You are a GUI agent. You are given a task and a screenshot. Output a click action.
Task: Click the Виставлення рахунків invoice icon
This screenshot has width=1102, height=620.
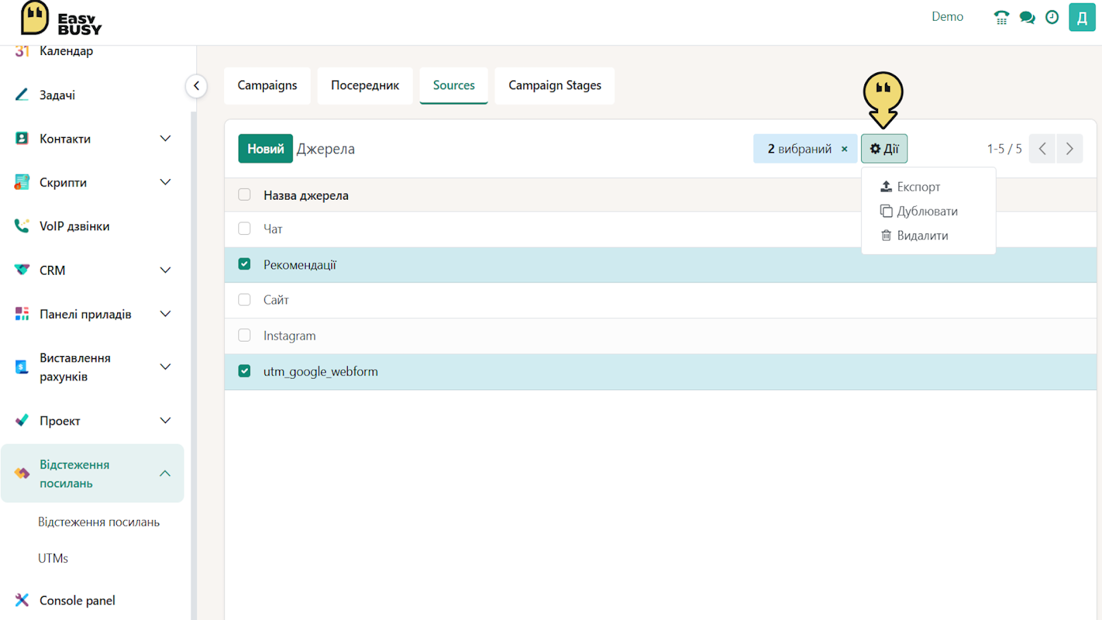[22, 367]
